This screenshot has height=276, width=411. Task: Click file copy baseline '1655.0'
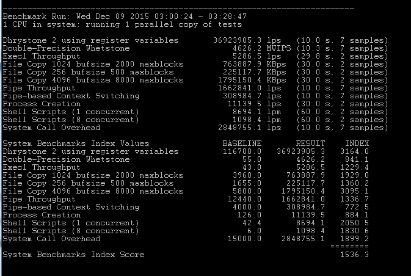(247, 183)
